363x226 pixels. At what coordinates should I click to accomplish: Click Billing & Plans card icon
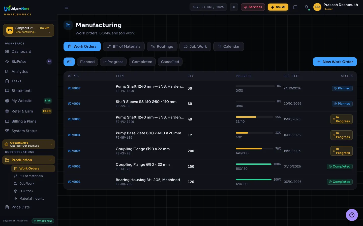pos(7,121)
